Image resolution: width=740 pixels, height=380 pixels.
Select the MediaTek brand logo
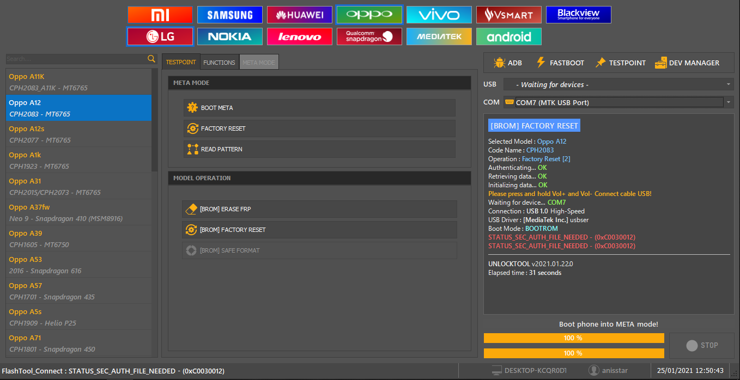[x=439, y=36]
